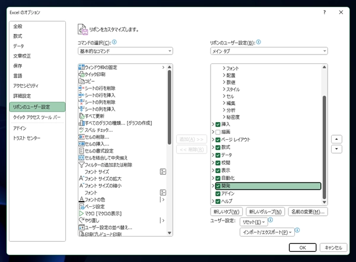Viewport: 356px width, 262px height.
Task: Select フォント サイズの拡大 command icon
Action: pyautogui.click(x=81, y=178)
